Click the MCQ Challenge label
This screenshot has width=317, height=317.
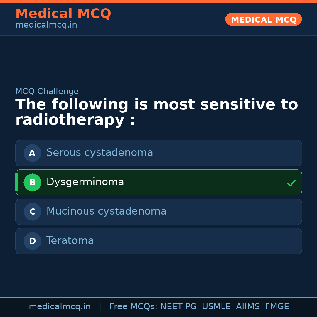pyautogui.click(x=47, y=91)
